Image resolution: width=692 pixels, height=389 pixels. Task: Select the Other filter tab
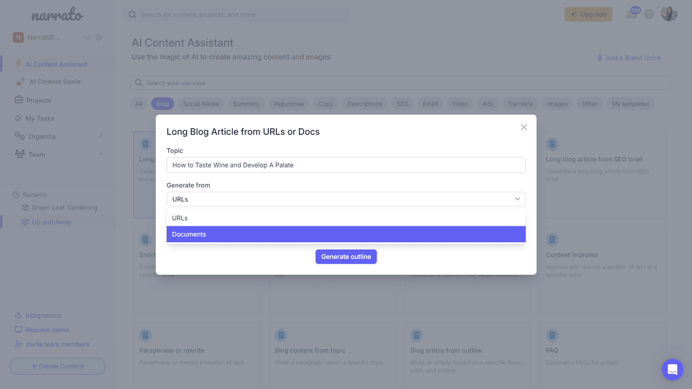tap(590, 104)
